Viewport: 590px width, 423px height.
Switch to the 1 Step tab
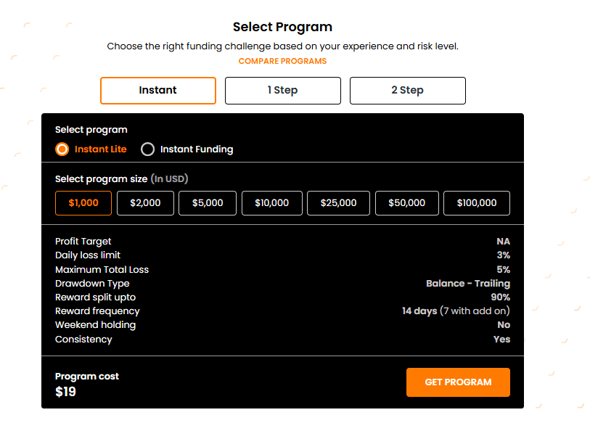[282, 90]
